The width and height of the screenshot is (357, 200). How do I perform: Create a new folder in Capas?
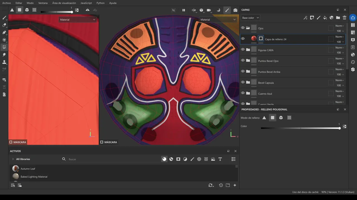point(338,18)
